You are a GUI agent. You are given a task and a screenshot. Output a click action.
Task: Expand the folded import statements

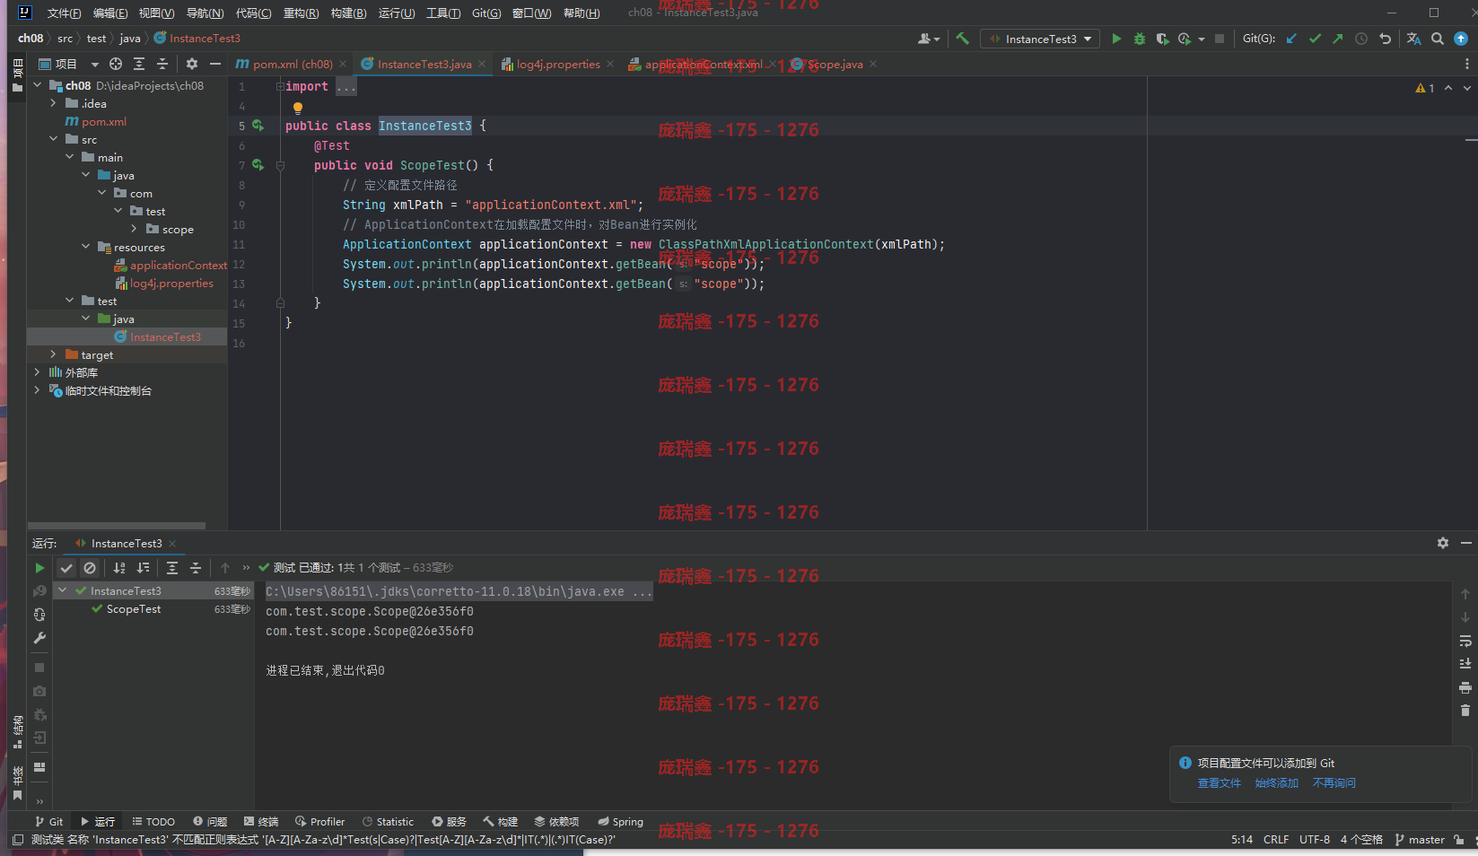[346, 87]
